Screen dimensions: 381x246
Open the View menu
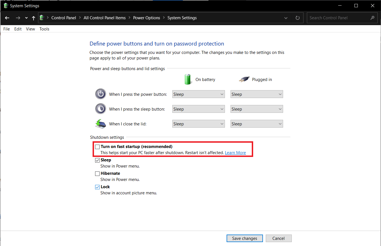(x=30, y=29)
